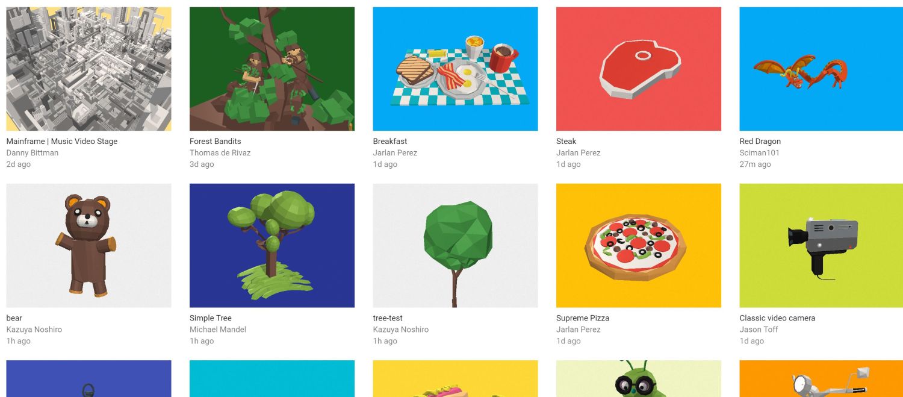Open the Simple Tree model thumbnail
Screen dimensions: 903x397
(272, 246)
